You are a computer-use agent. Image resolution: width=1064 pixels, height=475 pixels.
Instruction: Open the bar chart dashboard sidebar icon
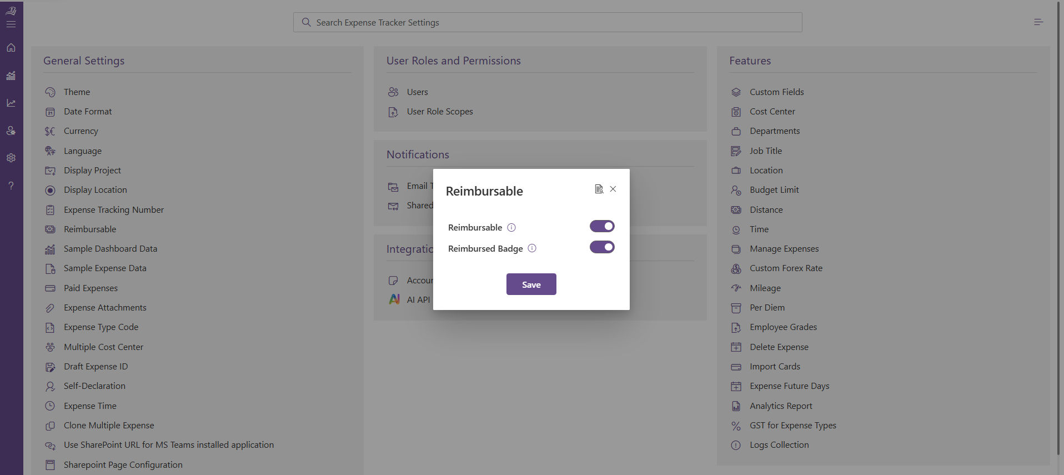point(11,76)
